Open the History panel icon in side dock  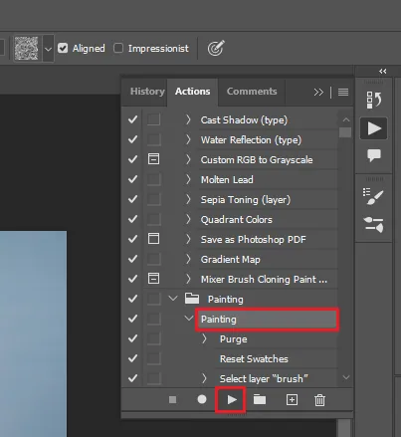(x=374, y=100)
